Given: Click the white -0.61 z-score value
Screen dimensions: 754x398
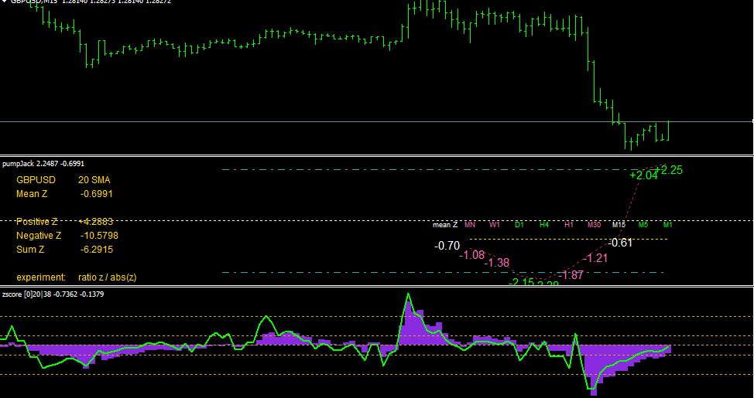Looking at the screenshot, I should (x=620, y=243).
